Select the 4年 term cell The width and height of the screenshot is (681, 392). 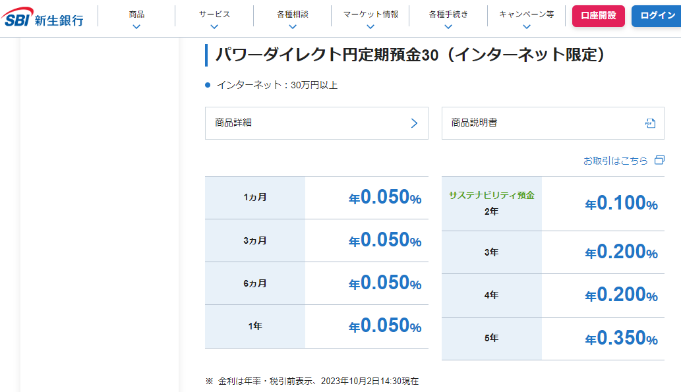point(491,295)
